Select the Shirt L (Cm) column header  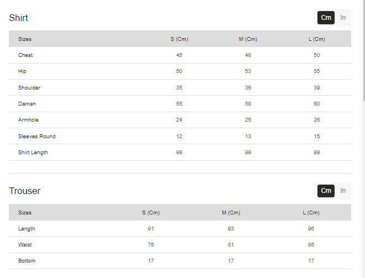coord(316,39)
